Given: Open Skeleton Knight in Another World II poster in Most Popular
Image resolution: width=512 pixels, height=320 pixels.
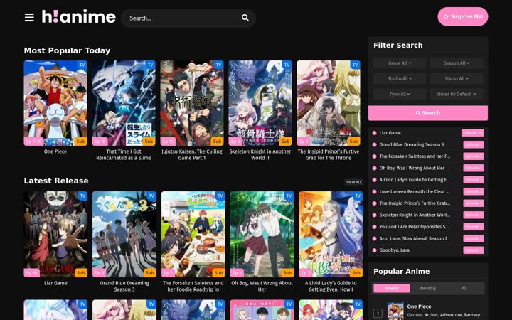Looking at the screenshot, I should click(260, 103).
